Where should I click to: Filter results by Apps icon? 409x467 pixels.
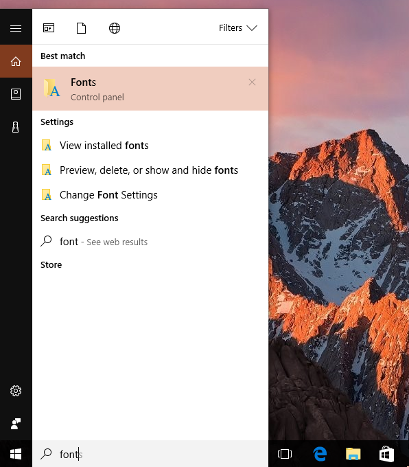point(49,28)
